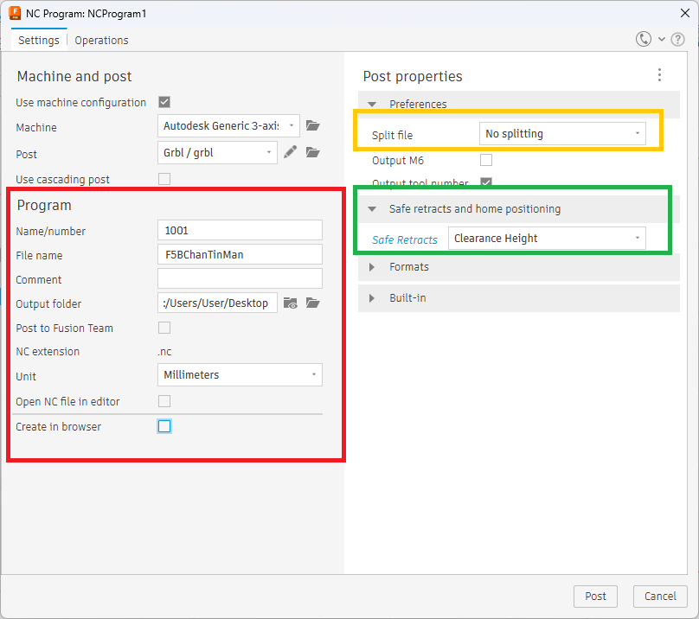Open the Split file dropdown

click(562, 134)
